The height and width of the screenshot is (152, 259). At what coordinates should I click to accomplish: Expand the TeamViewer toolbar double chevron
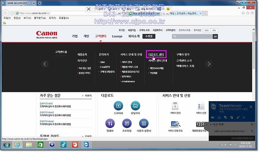coord(244,117)
